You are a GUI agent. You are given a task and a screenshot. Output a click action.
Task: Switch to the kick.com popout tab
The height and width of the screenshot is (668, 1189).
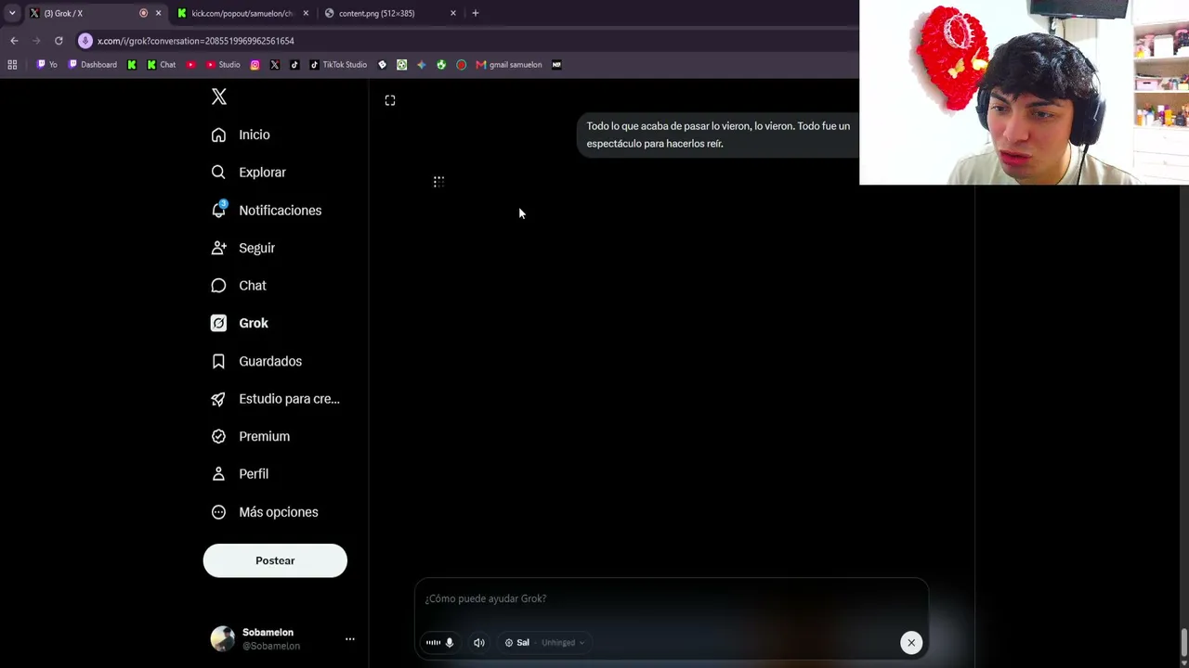tap(242, 13)
